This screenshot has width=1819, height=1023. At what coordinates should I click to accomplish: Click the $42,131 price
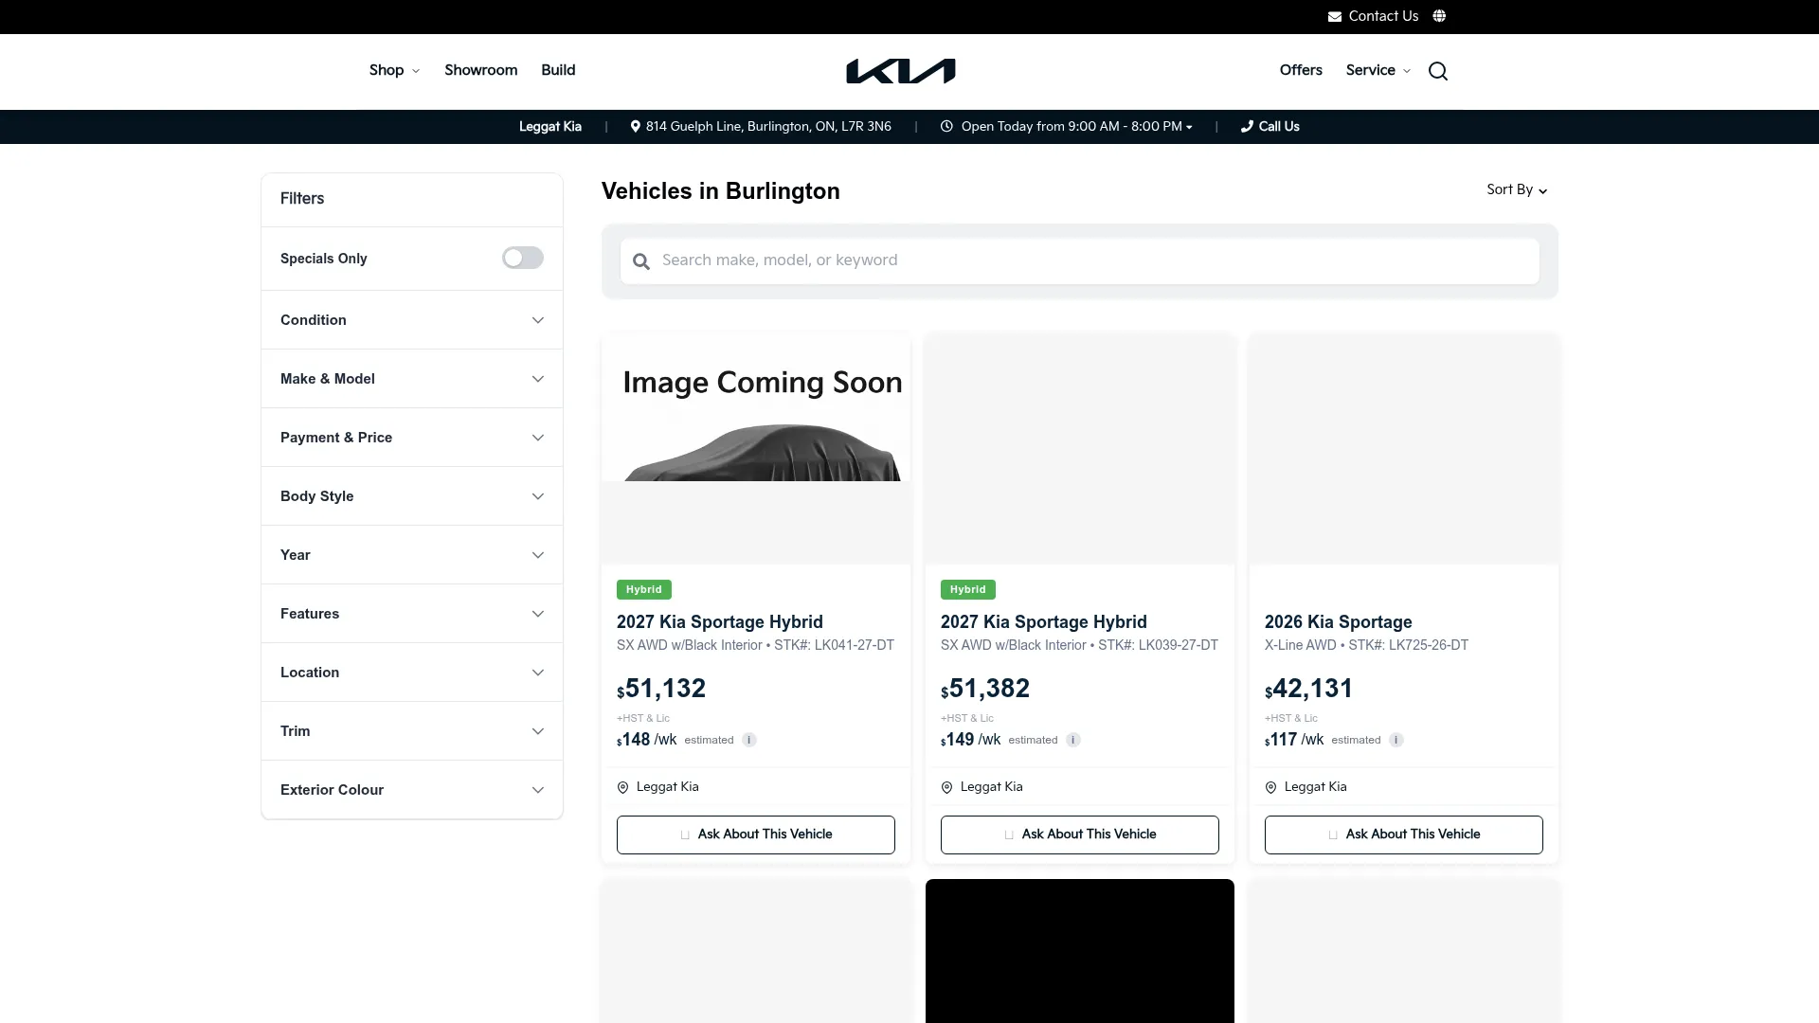tap(1309, 689)
